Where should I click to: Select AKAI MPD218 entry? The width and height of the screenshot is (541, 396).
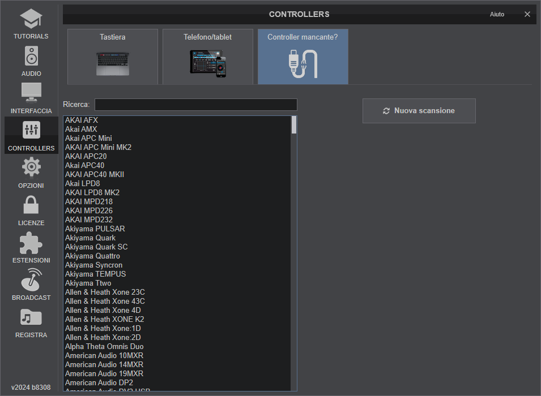[177, 201]
